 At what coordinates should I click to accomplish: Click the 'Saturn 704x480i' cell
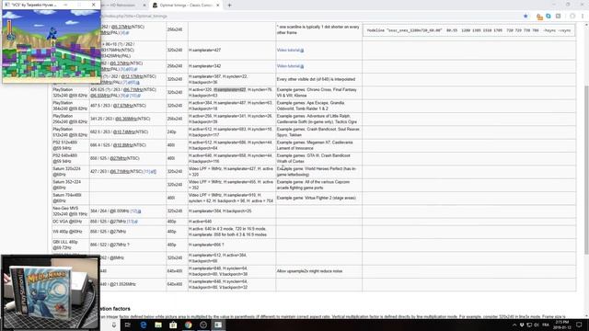pos(70,198)
